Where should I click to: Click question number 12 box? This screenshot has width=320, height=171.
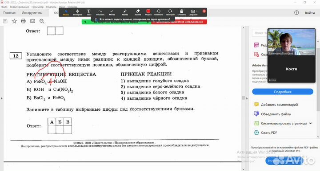click(x=16, y=56)
